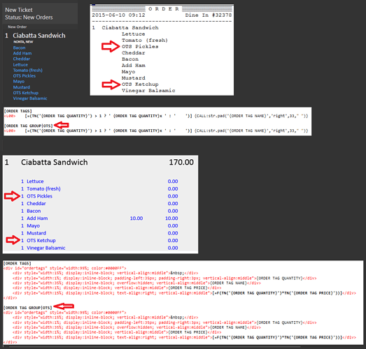366x349 pixels.
Task: Click red arrow after first ORDER TAG GROUP|OTS
Action: click(62, 125)
